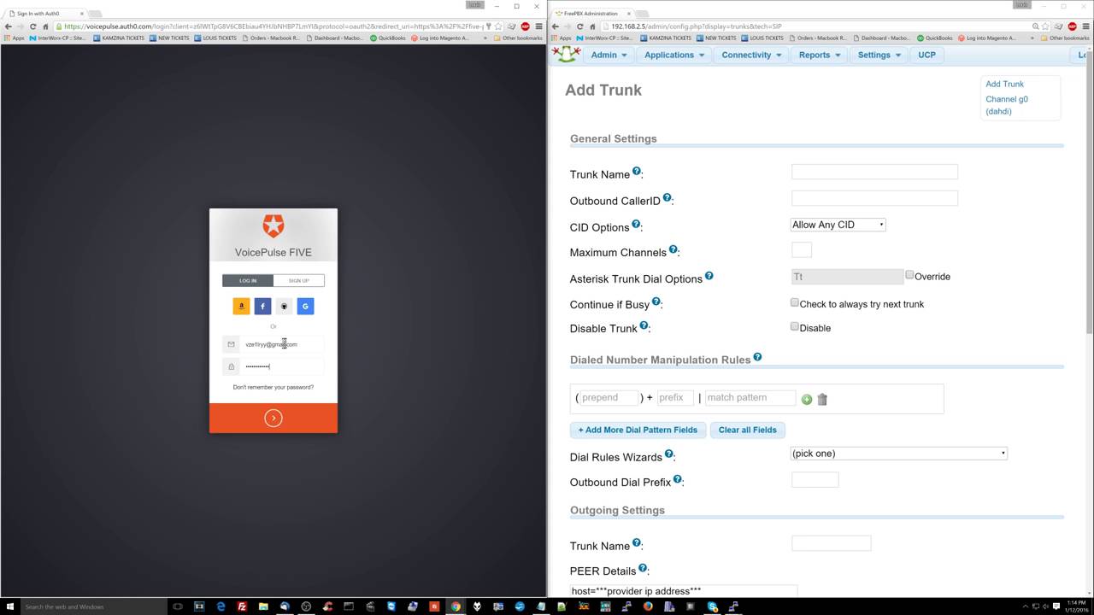Viewport: 1094px width, 615px height.
Task: Click Amazon login icon in VoicePulse window
Action: [x=242, y=306]
